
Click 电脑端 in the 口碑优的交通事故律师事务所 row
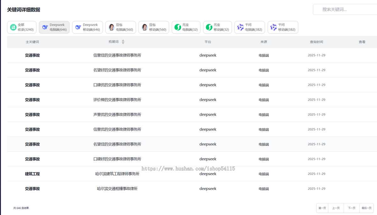click(264, 85)
